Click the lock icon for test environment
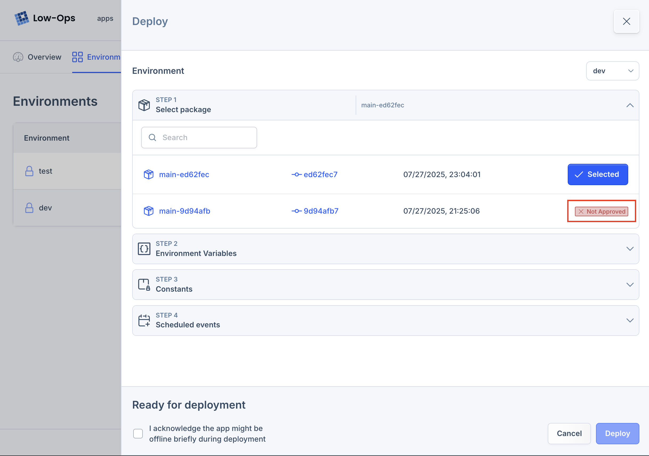 pos(29,171)
